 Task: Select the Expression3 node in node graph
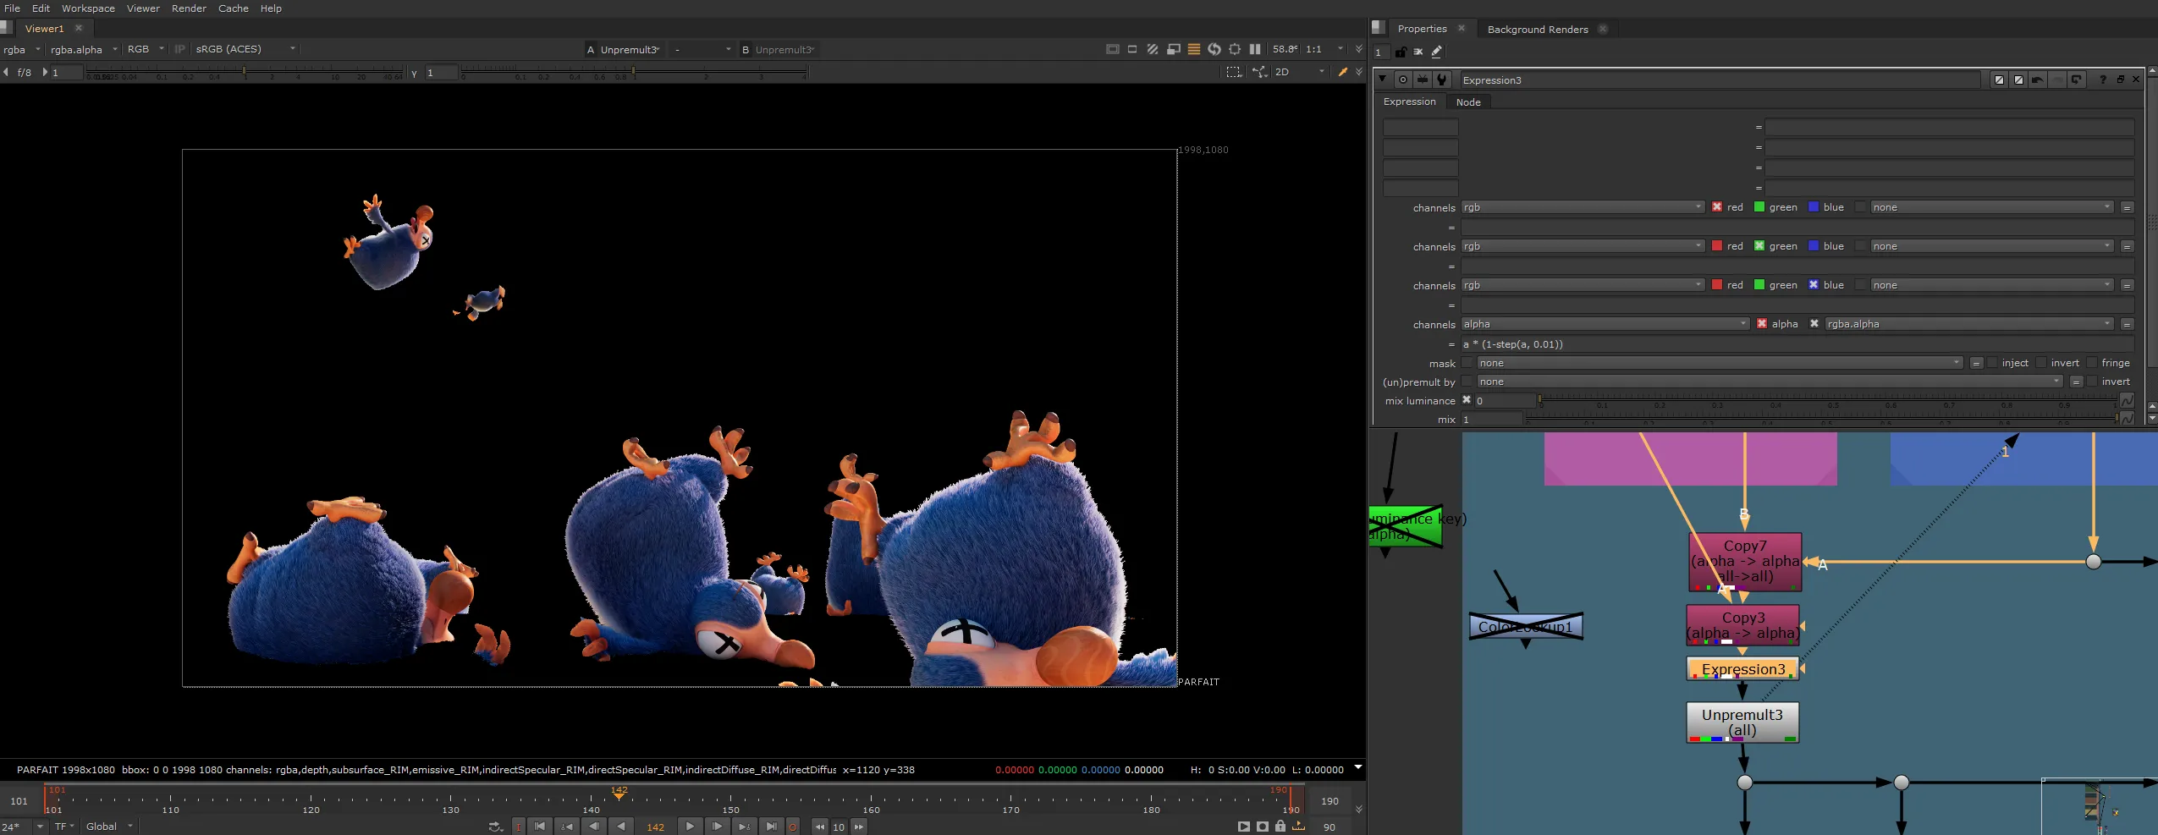1743,669
